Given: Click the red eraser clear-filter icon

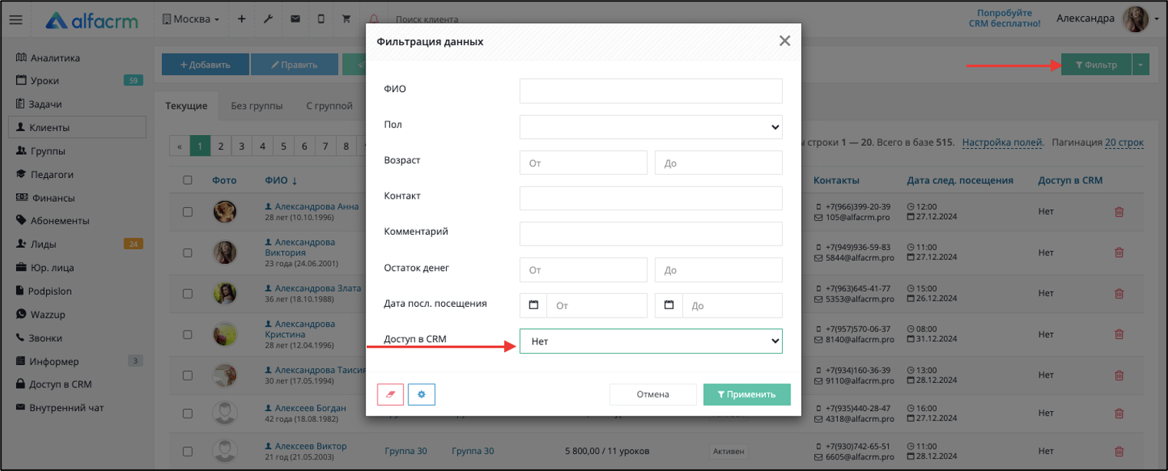Looking at the screenshot, I should click(x=391, y=394).
